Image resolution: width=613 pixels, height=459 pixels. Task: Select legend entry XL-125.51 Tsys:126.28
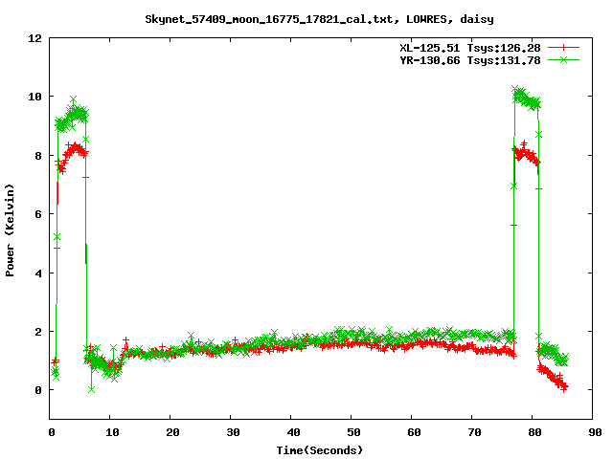click(470, 48)
